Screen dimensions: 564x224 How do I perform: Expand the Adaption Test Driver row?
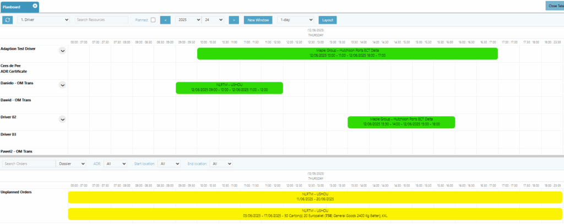point(62,51)
